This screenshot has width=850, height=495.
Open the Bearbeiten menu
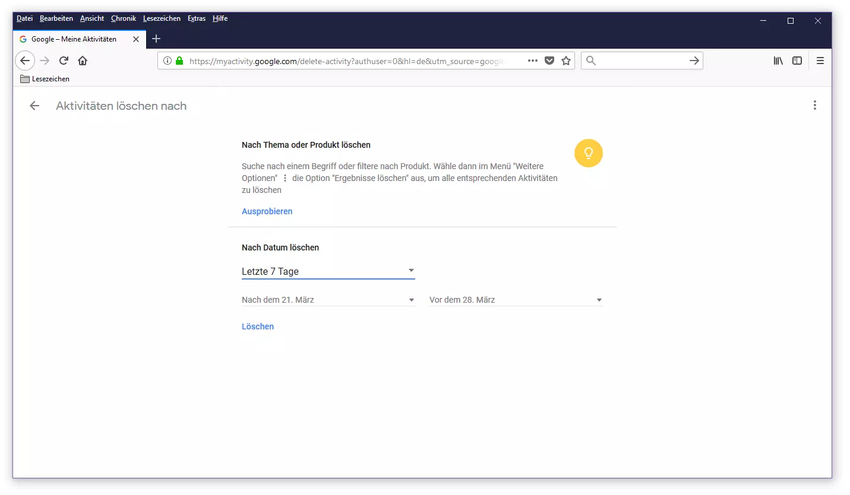(x=56, y=18)
